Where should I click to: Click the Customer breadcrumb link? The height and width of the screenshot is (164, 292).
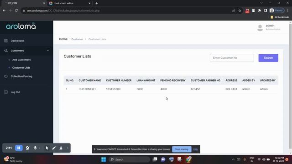(x=77, y=39)
